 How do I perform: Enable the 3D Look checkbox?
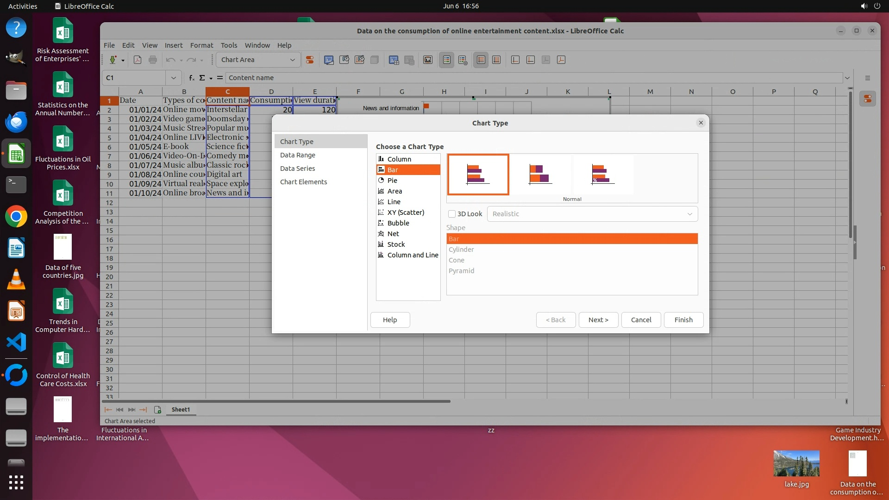[x=452, y=214]
